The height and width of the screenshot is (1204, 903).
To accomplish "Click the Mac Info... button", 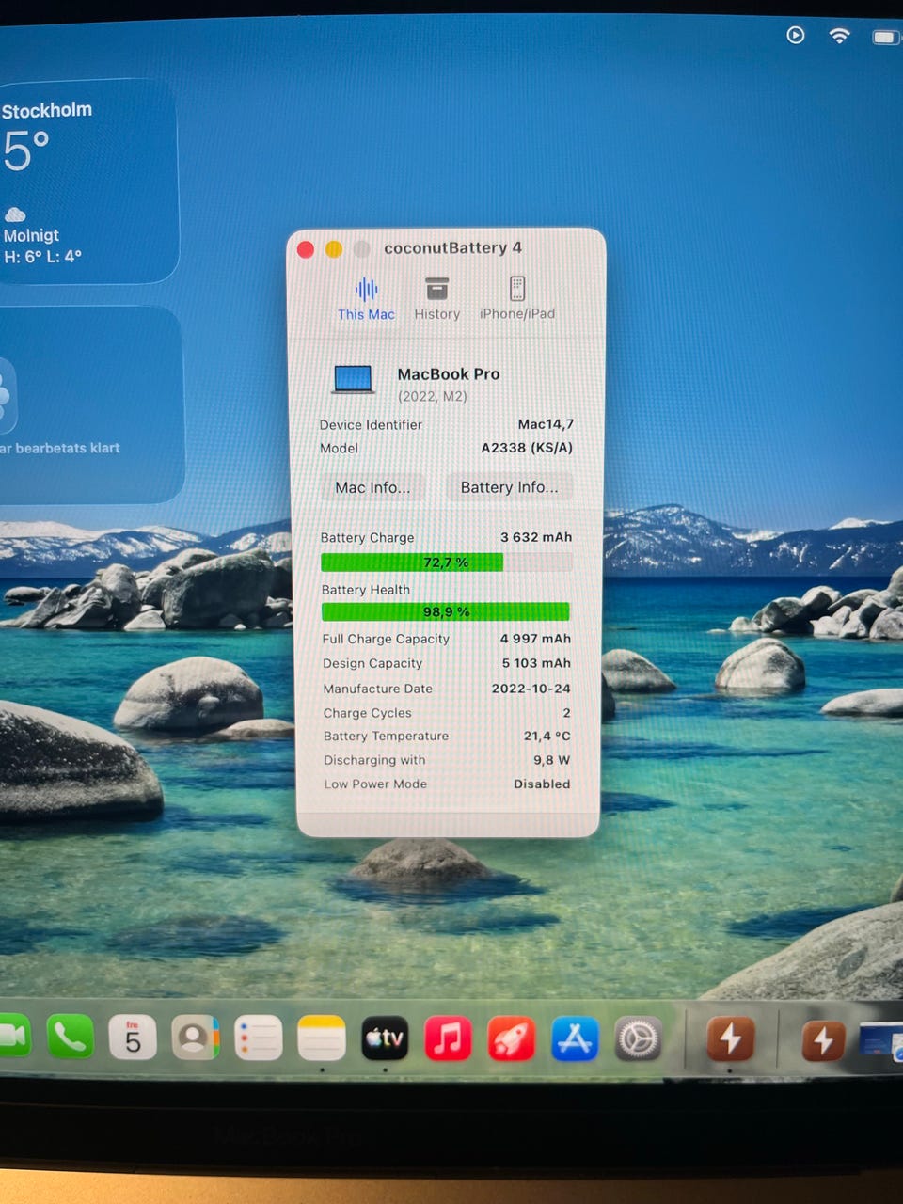I will click(372, 487).
